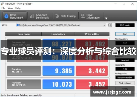This screenshot has width=137, height=99.
Task: Open the History button
Action: tap(125, 89)
